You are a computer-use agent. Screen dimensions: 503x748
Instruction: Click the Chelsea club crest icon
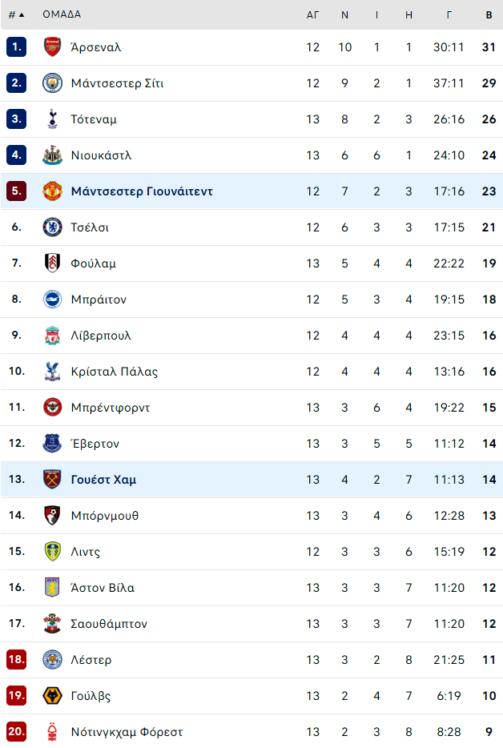pyautogui.click(x=52, y=227)
